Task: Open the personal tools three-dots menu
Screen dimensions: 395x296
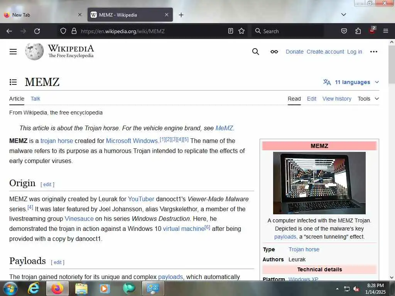Action: pyautogui.click(x=373, y=52)
